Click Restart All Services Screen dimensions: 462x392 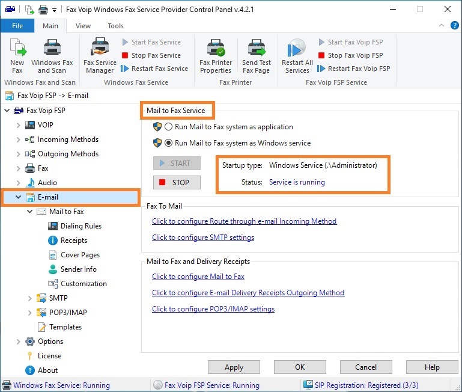click(297, 56)
